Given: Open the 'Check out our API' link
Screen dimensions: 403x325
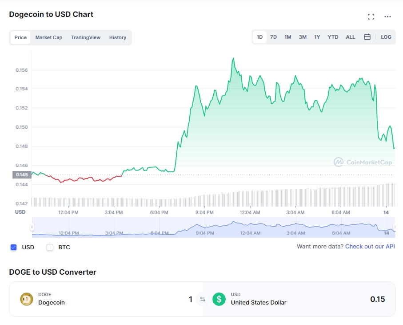Looking at the screenshot, I should [x=370, y=246].
